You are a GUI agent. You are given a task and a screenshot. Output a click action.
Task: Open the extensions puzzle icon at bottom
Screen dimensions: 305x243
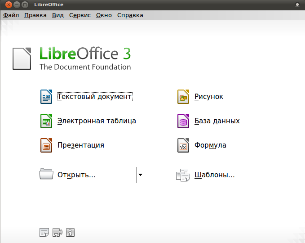[57, 233]
